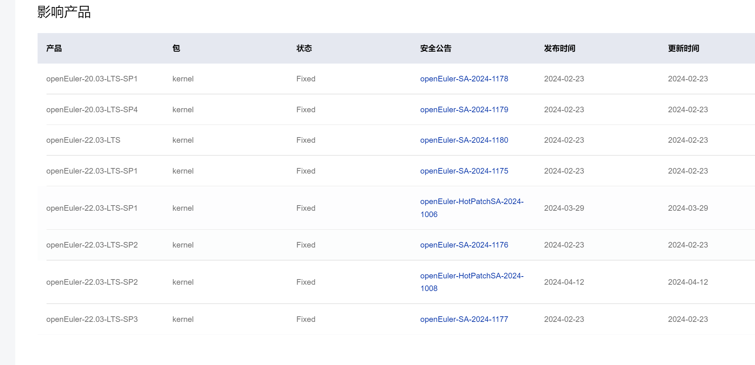Click the openEuler-SA-2024-1175 advisory link
This screenshot has height=365, width=755.
(464, 171)
